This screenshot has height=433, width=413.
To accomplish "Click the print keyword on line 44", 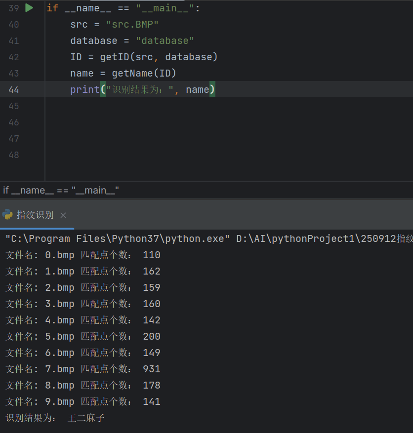I will pyautogui.click(x=84, y=89).
